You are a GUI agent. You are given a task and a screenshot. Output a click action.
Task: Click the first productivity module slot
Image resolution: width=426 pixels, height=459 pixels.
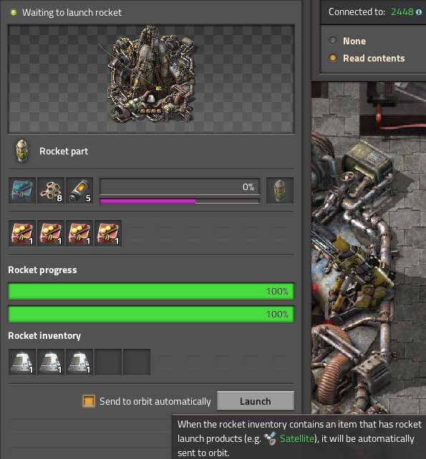click(x=22, y=233)
